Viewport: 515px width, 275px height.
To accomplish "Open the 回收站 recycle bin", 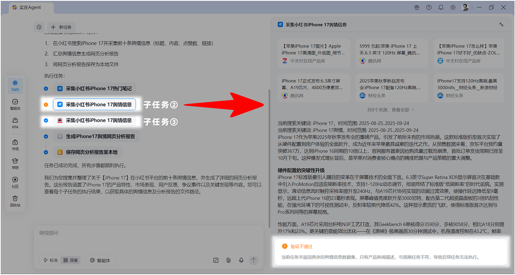I will tap(15, 201).
